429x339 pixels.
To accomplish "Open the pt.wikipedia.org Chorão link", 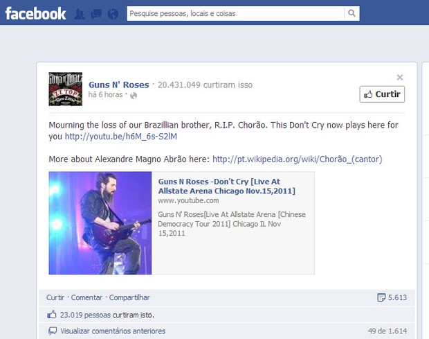I will pyautogui.click(x=298, y=159).
